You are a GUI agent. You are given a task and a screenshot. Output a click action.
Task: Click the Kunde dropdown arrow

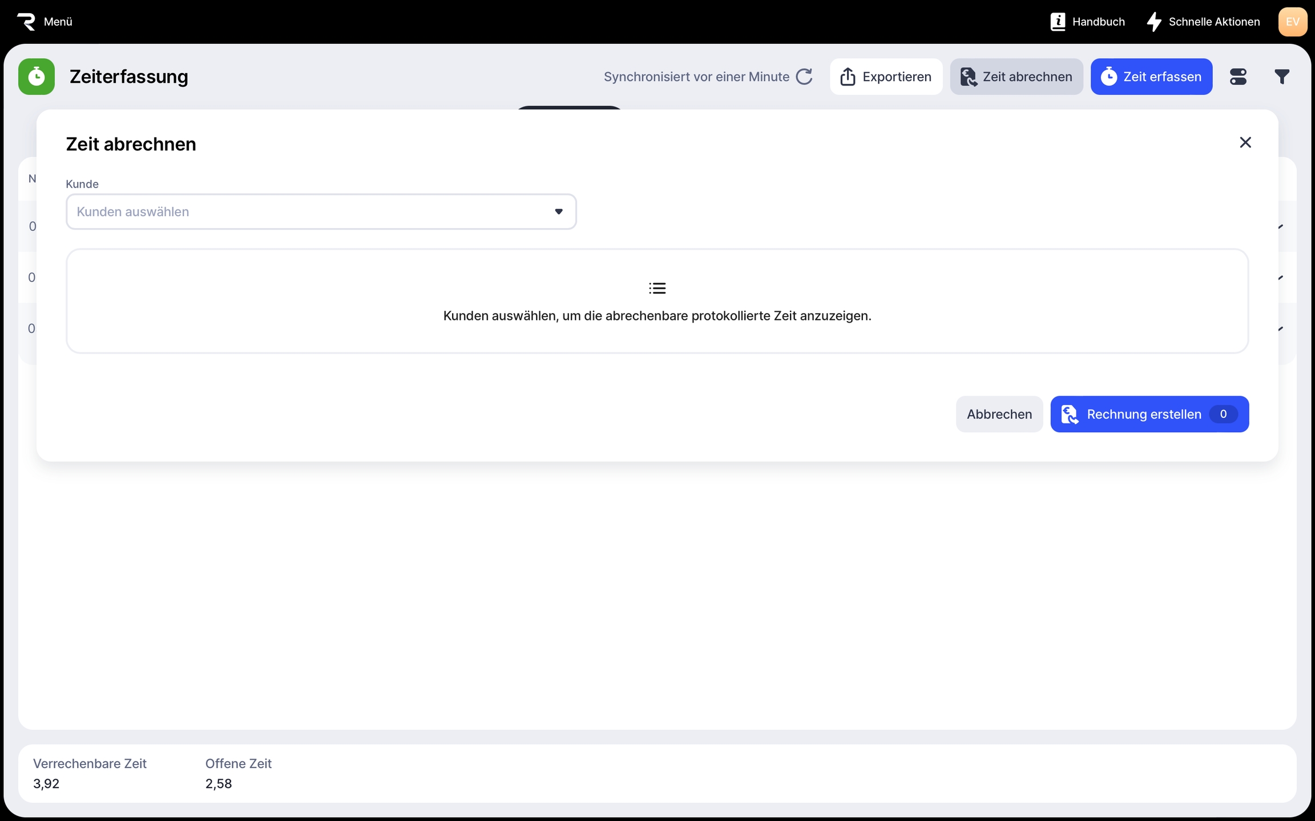tap(559, 212)
